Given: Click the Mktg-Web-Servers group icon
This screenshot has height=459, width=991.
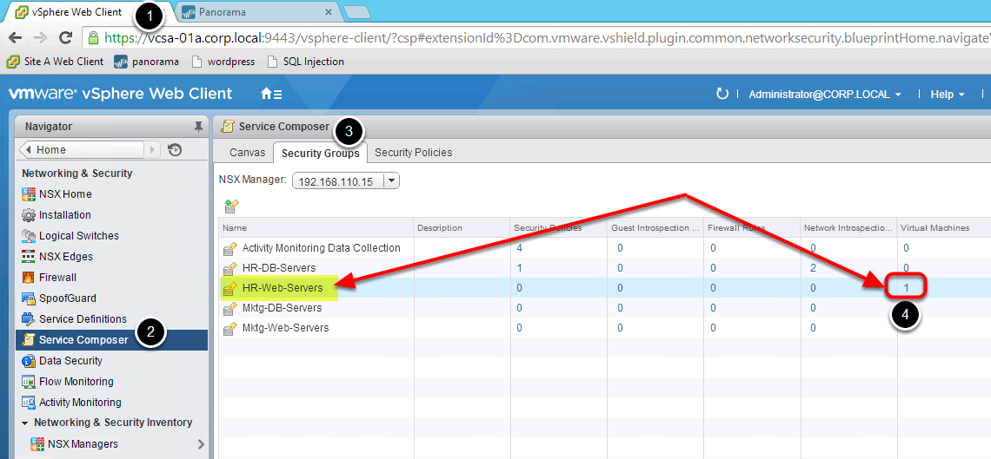Looking at the screenshot, I should (230, 329).
